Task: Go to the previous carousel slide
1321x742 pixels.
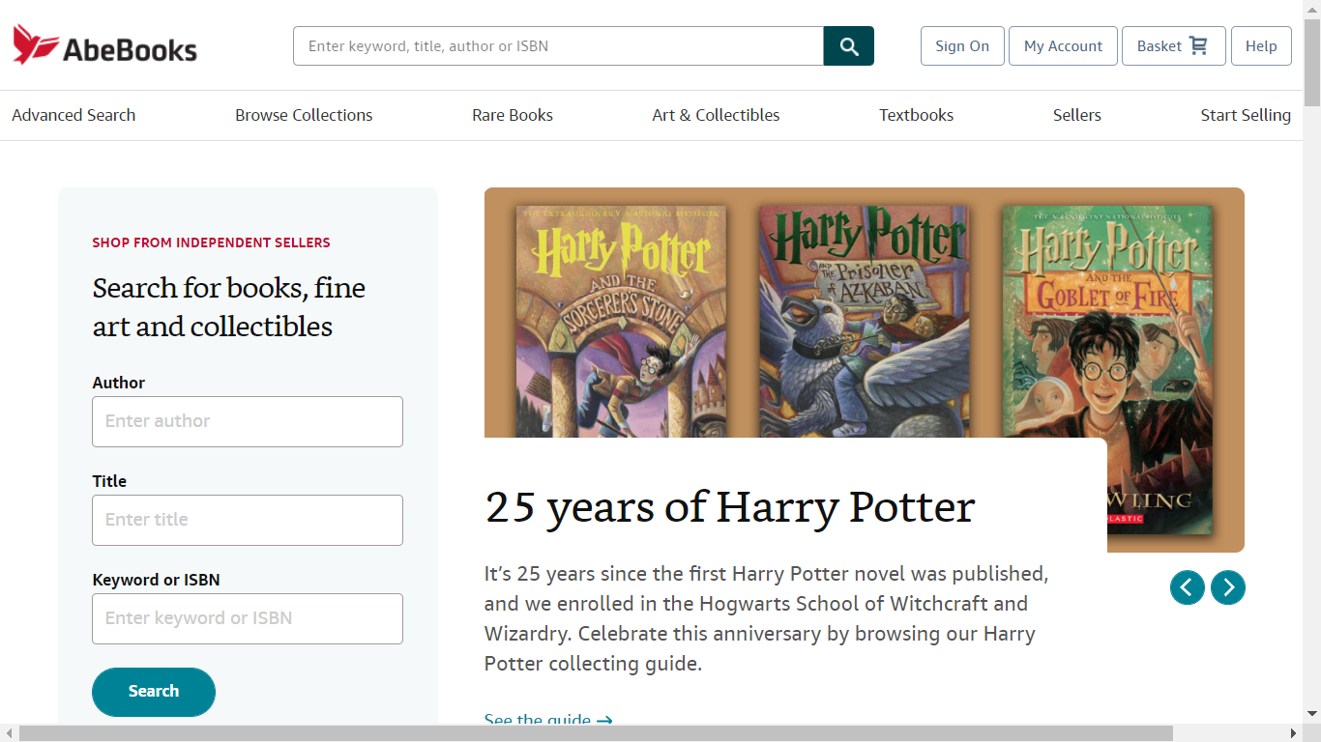Action: click(1187, 587)
